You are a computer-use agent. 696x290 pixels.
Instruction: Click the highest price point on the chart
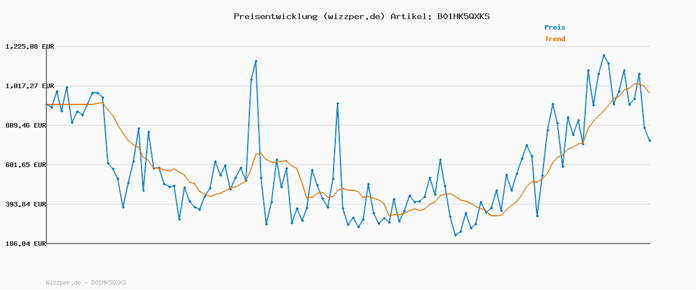[x=604, y=55]
